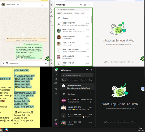The image size is (145, 132).
Task: Select the Belum dibaca filter in the dark window
Action: (74, 80)
